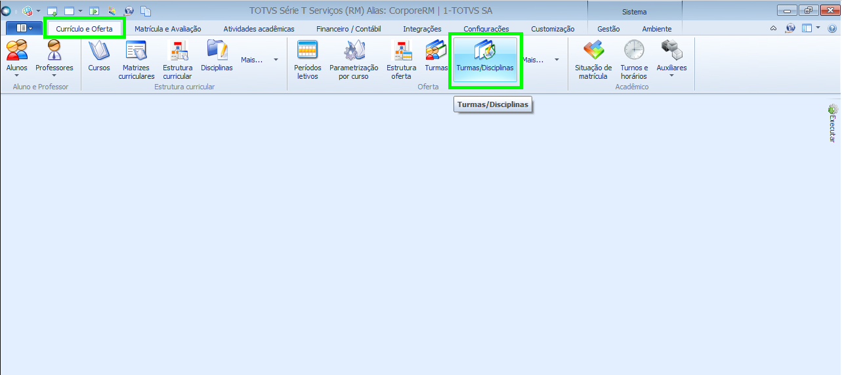842x375 pixels.
Task: Minimize the TOTVS window
Action: [786, 11]
